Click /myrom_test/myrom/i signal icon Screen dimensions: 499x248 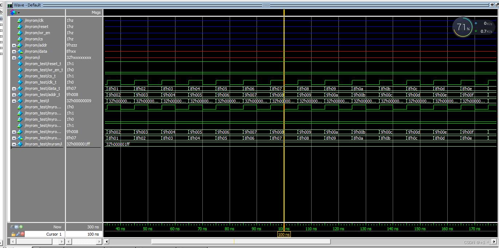tap(20, 144)
